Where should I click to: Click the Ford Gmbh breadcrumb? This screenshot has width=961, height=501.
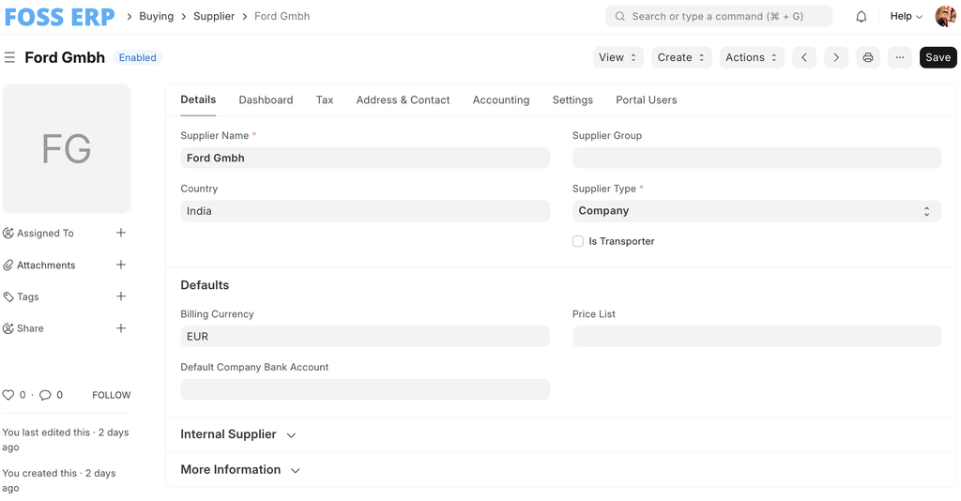(x=282, y=17)
